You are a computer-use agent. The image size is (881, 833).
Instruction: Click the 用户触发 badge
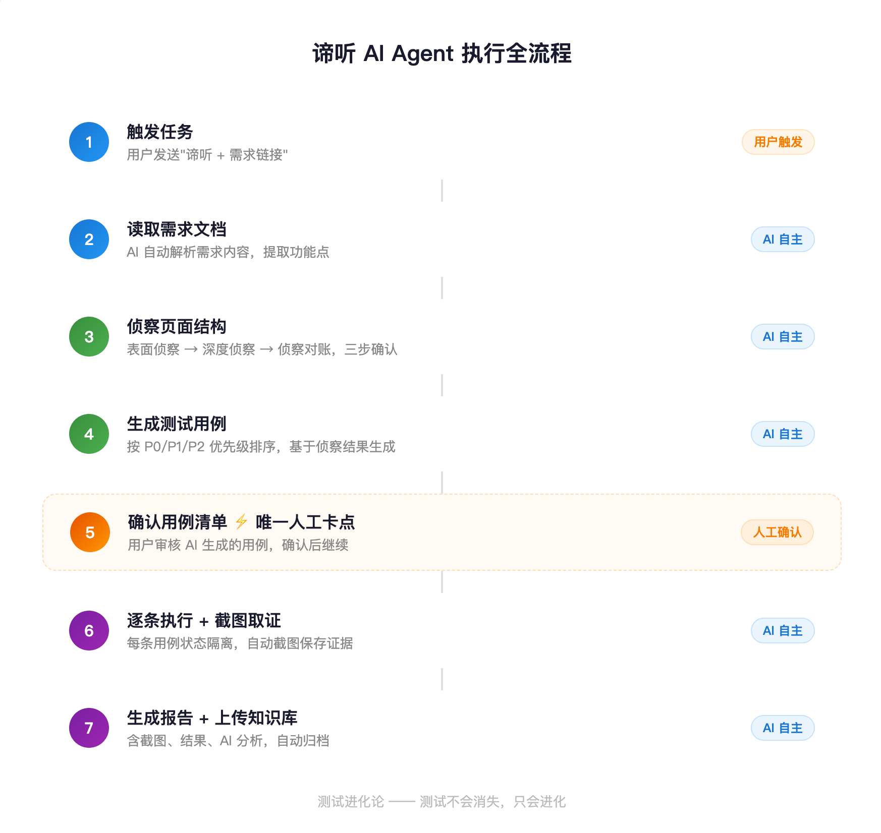click(778, 142)
